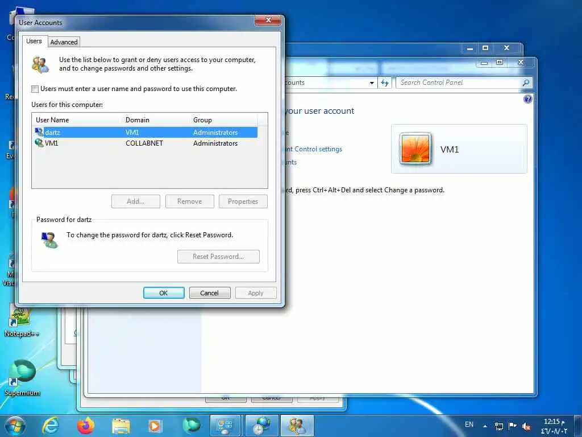Refresh the Control Panel window
582x437 pixels.
click(385, 83)
